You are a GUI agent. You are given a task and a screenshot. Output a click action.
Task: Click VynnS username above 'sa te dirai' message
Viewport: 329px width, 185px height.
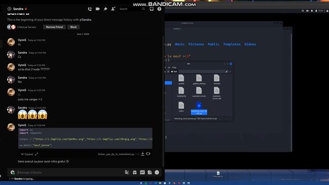point(22,65)
